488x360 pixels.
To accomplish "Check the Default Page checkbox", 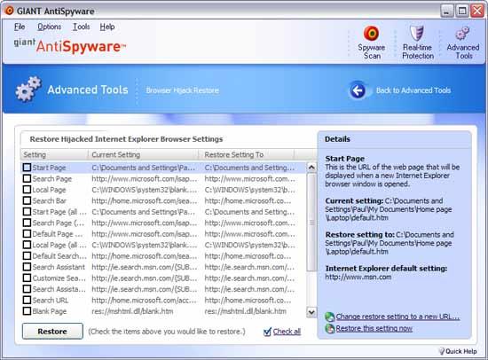I will pyautogui.click(x=28, y=234).
